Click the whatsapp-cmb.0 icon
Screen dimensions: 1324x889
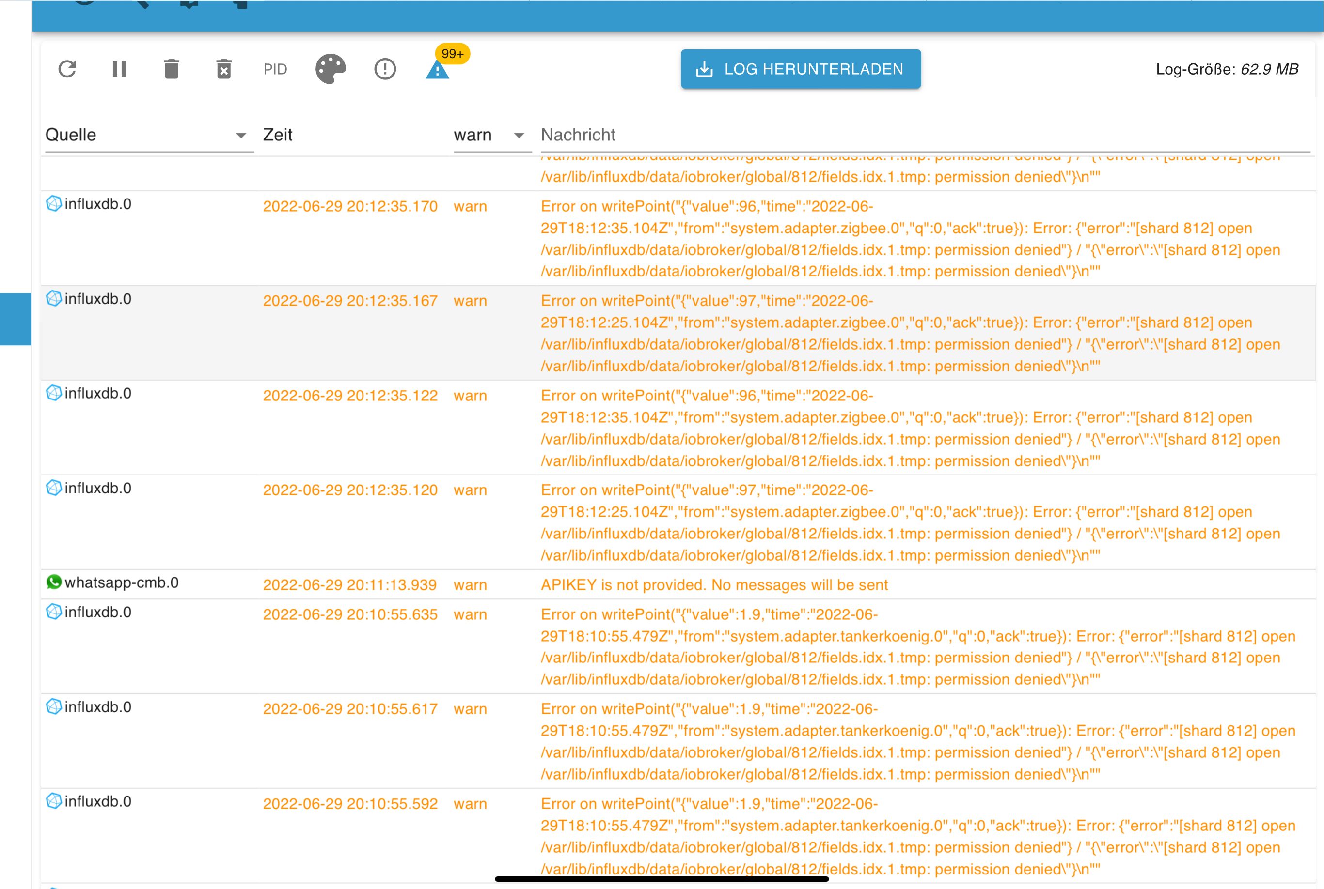point(54,582)
